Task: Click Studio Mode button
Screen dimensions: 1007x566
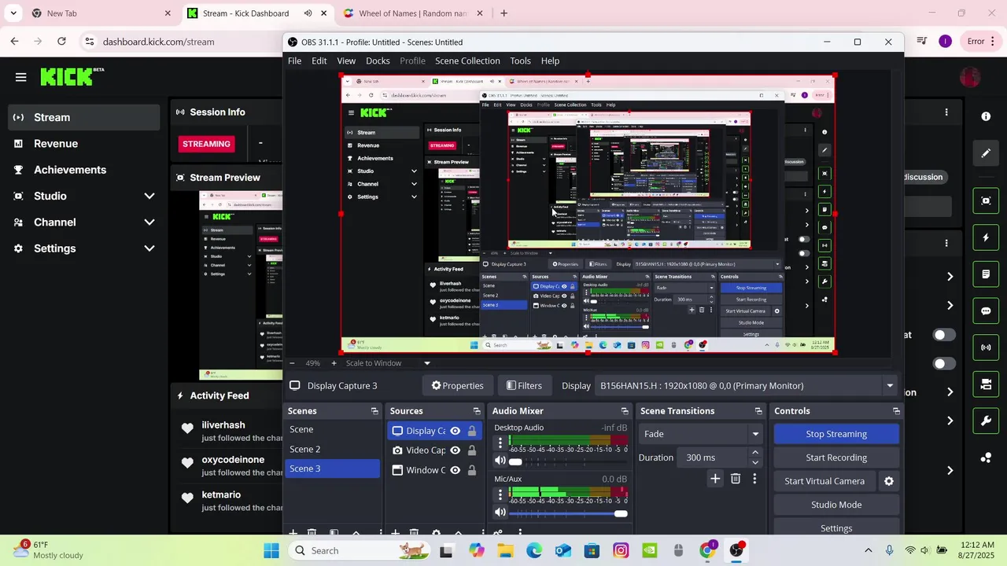Action: click(836, 505)
